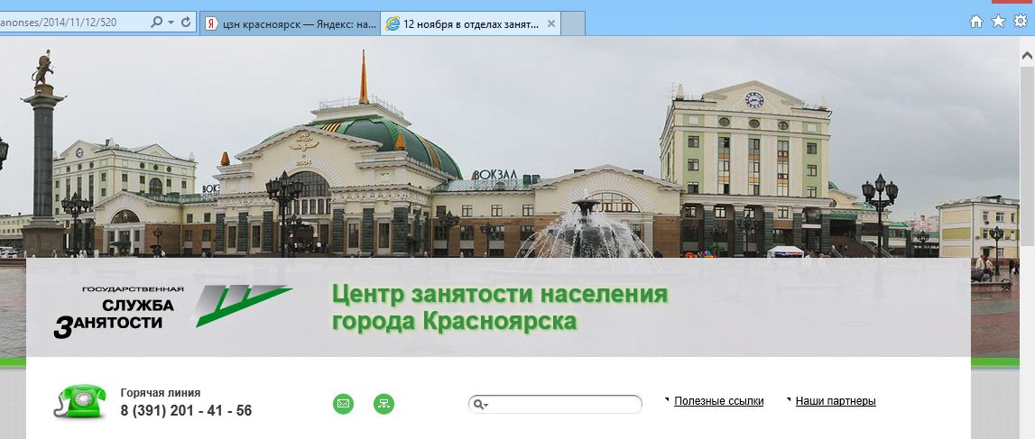1035x439 pixels.
Task: Open the green sitemap icon
Action: coord(384,404)
